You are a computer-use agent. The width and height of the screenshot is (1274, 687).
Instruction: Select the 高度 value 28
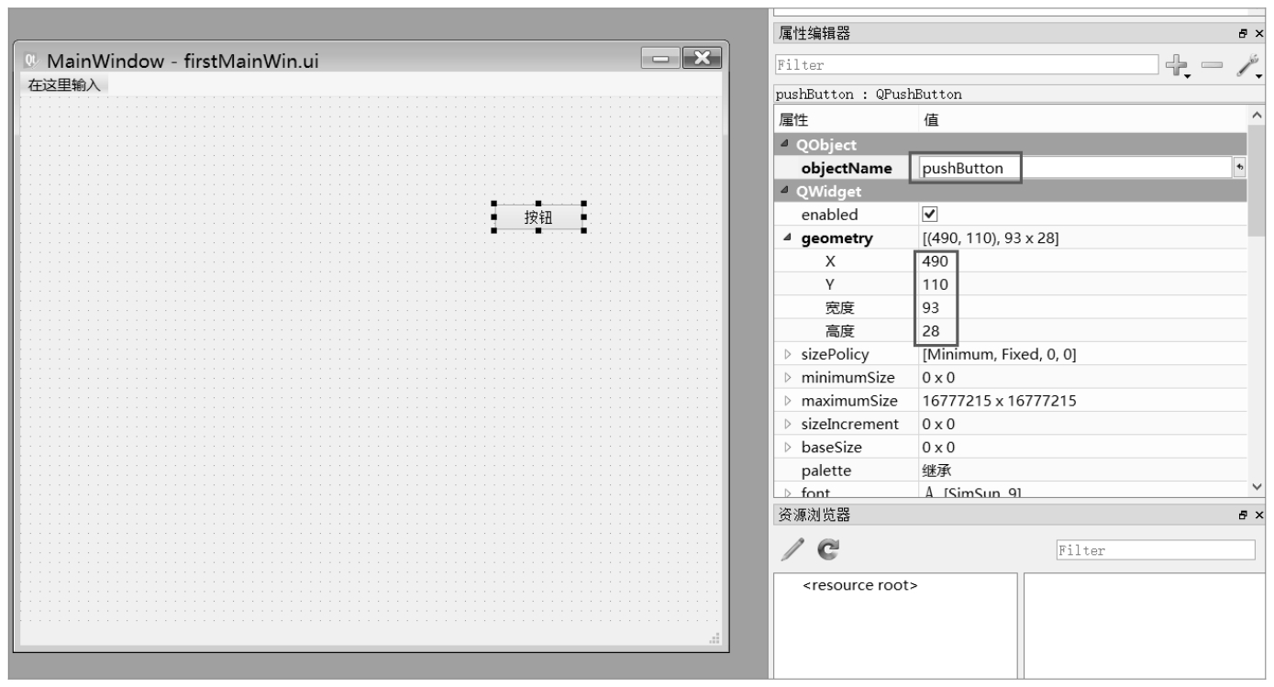[x=930, y=330]
